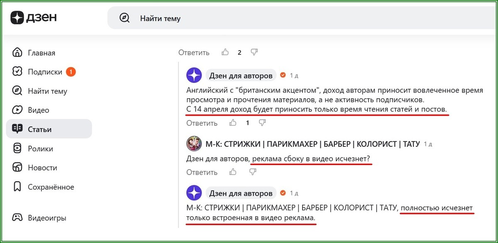The height and width of the screenshot is (243, 498).
Task: Select the 'Статьи' sidebar item
Action: click(x=49, y=129)
